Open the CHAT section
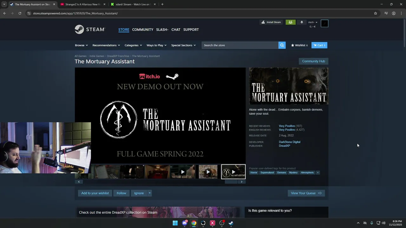The width and height of the screenshot is (406, 228). 176,29
